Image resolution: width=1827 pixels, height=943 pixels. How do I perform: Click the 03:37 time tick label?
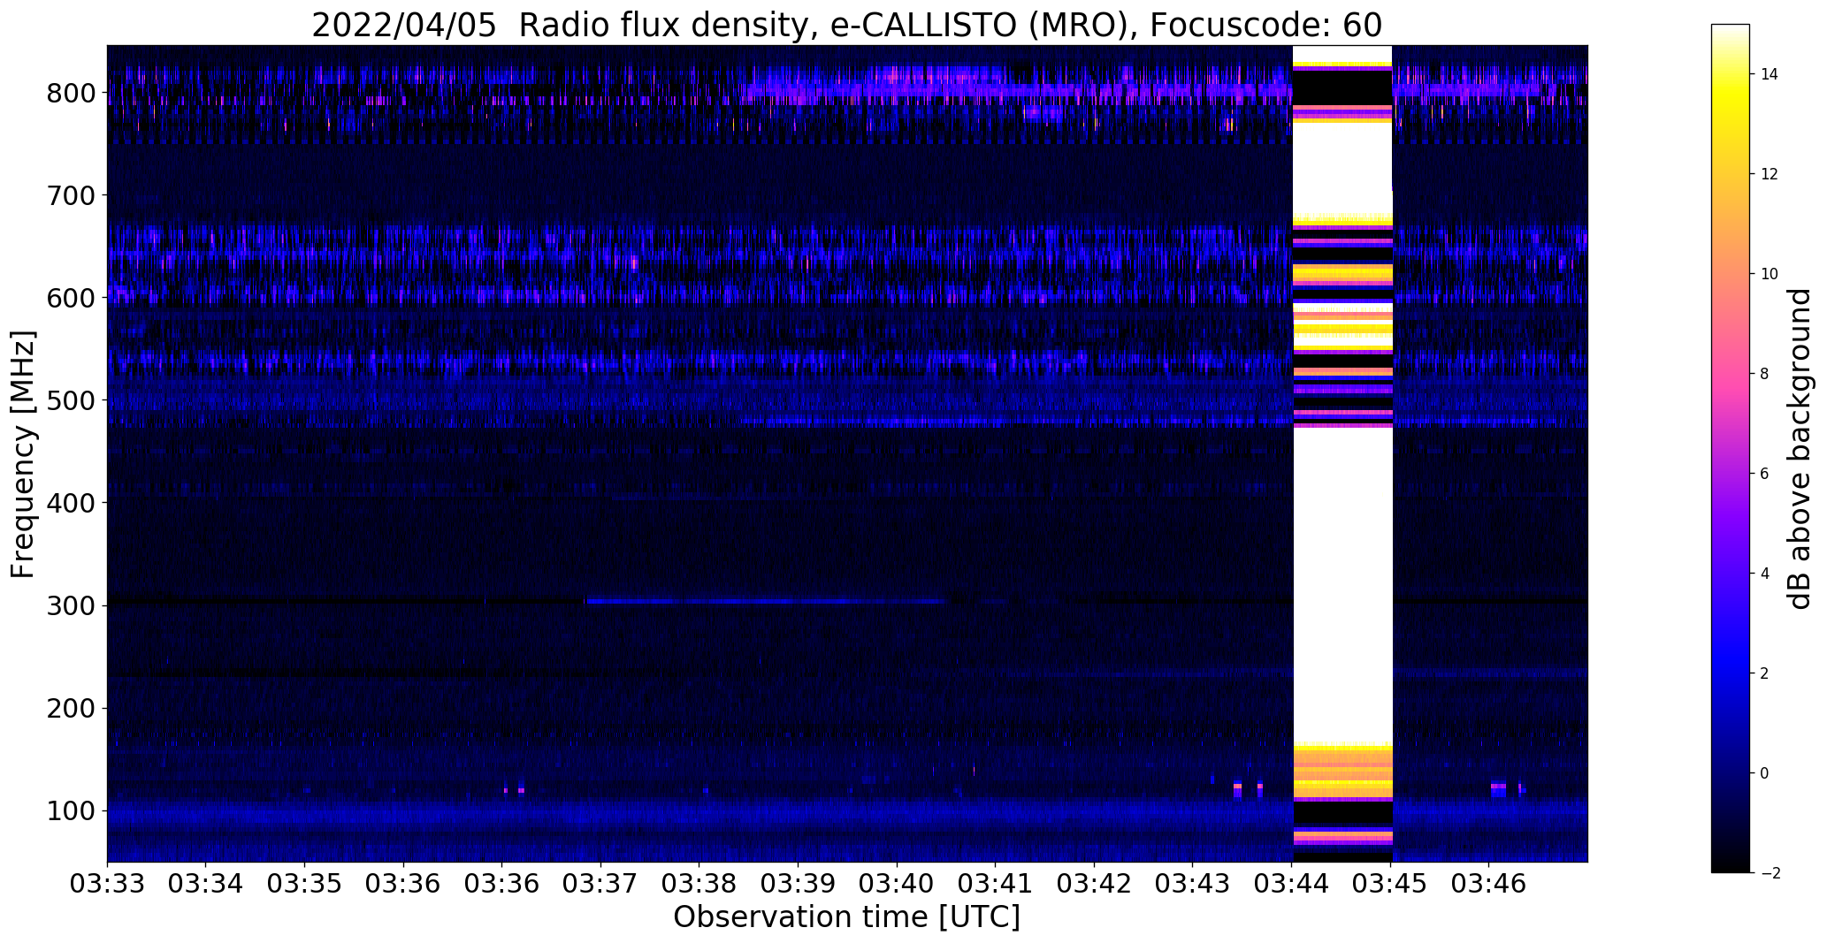(600, 882)
